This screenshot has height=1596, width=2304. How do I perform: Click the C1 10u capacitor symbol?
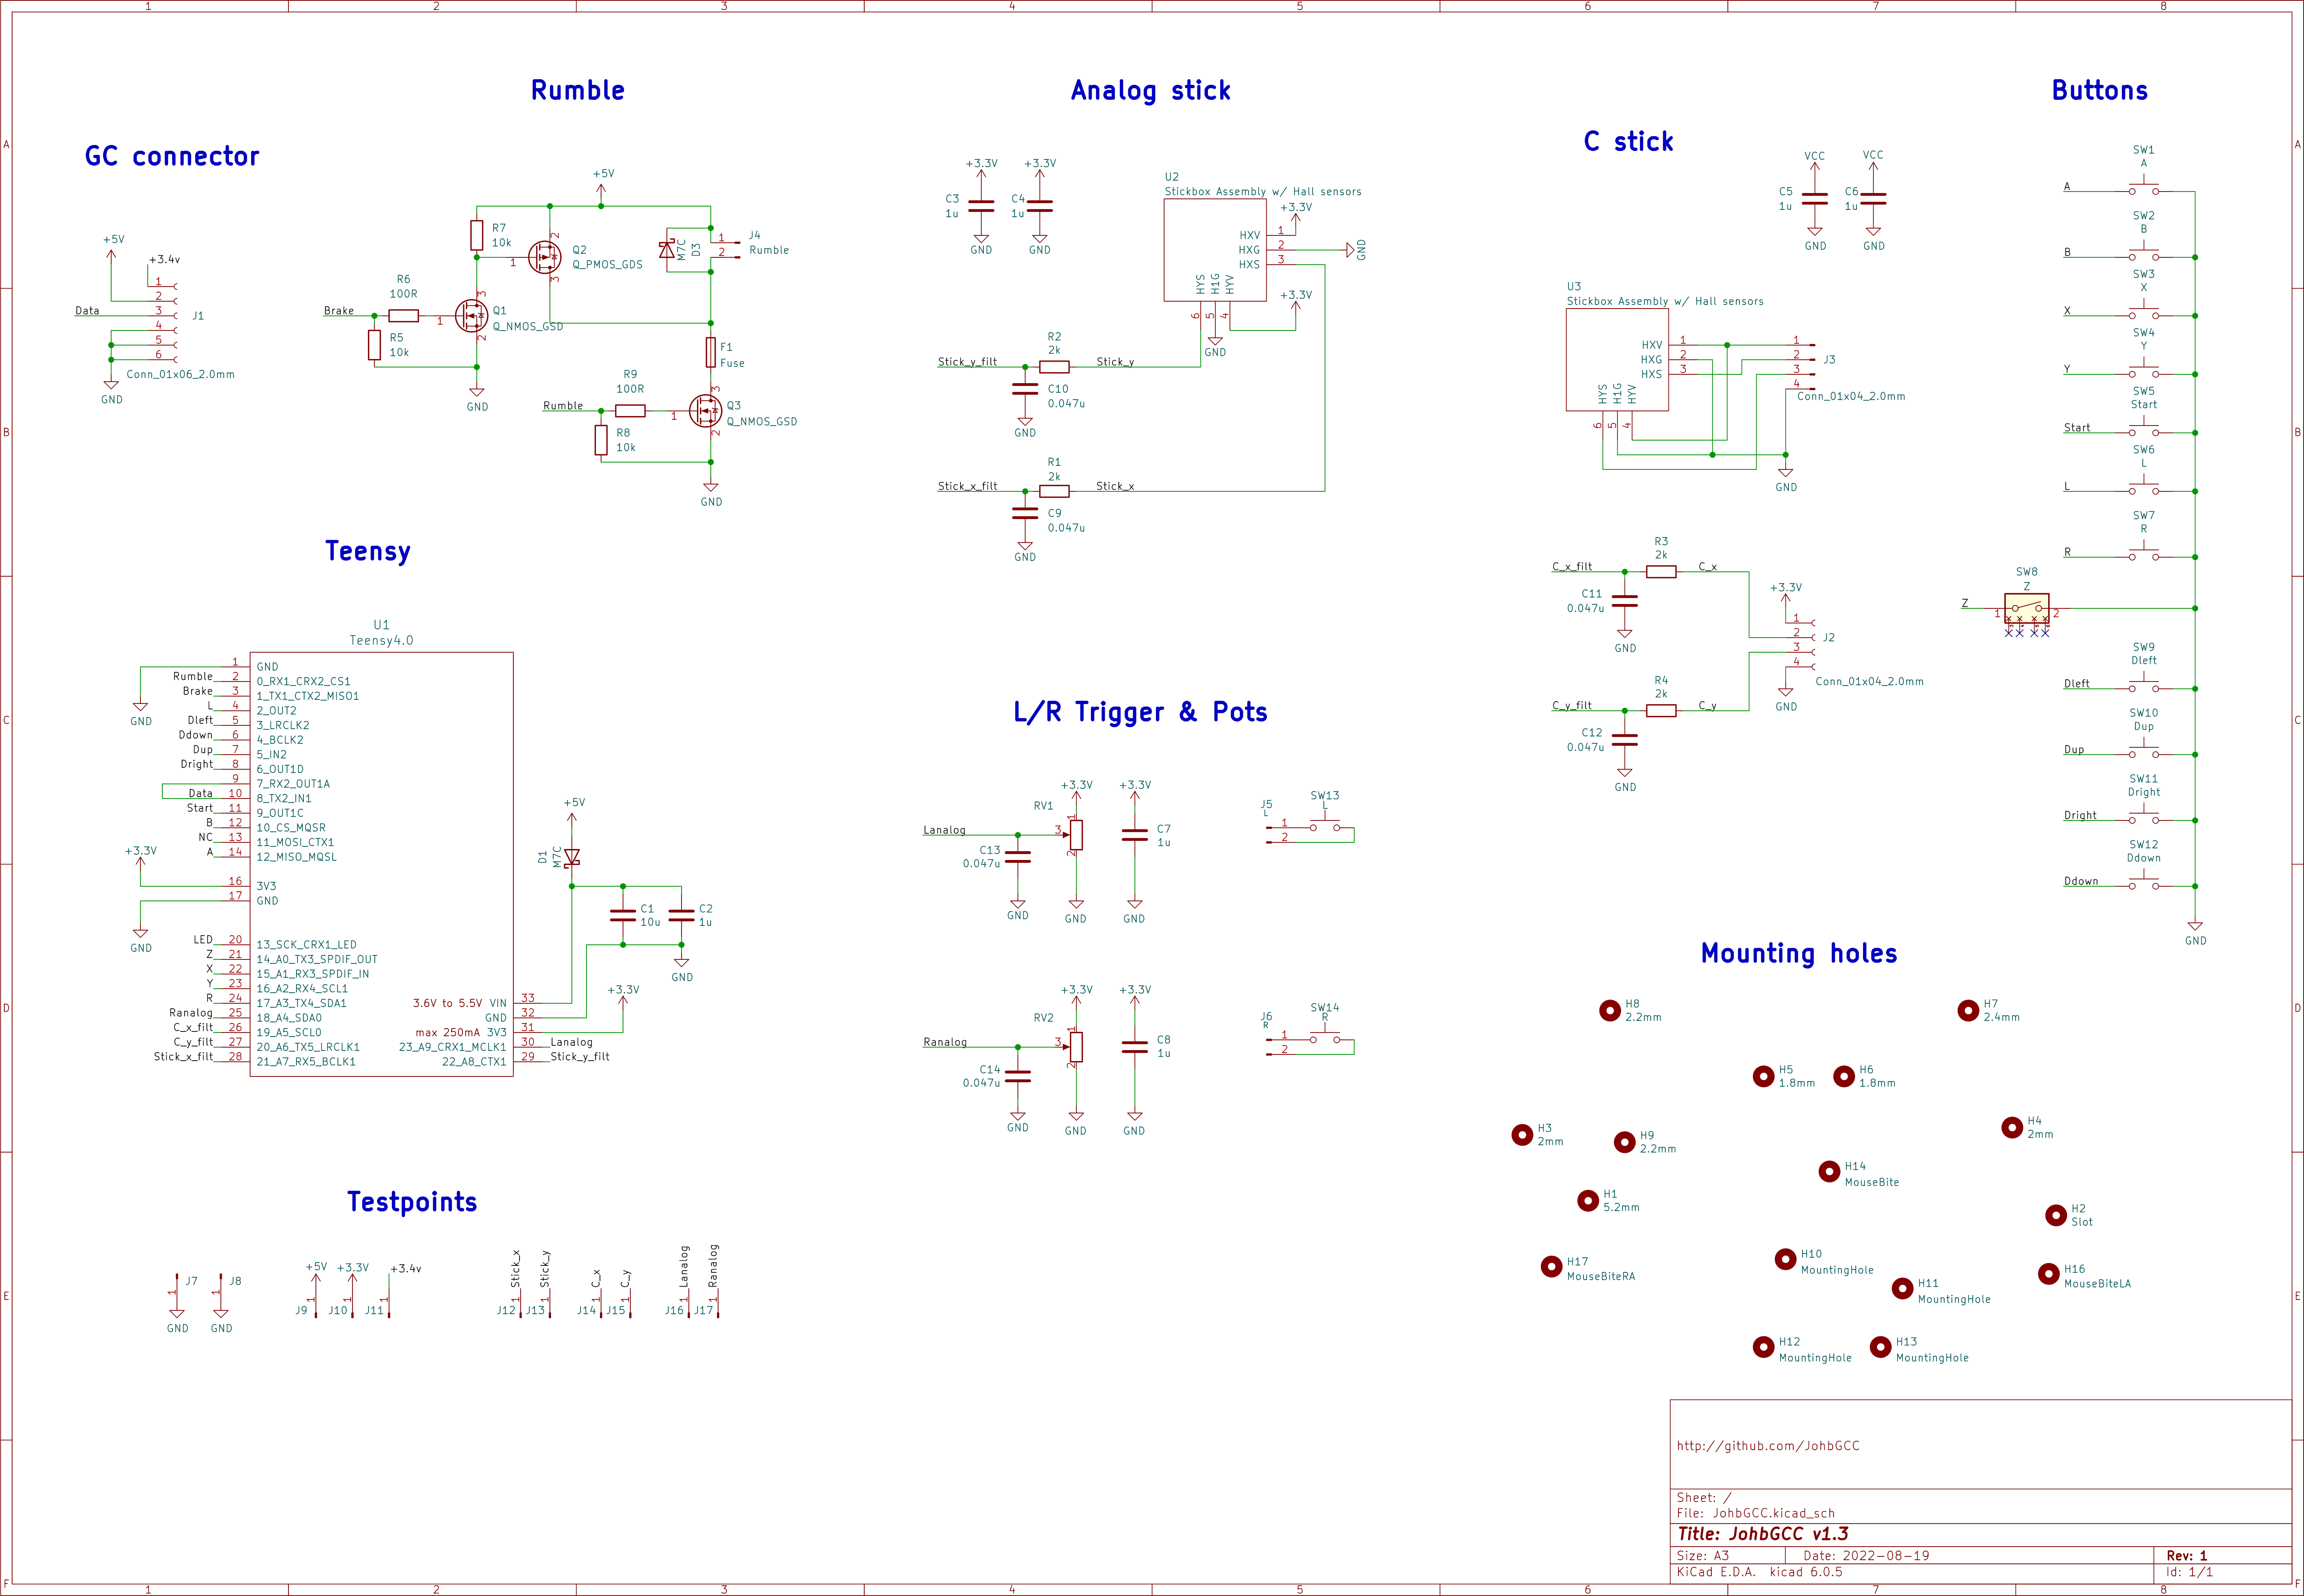tap(623, 915)
